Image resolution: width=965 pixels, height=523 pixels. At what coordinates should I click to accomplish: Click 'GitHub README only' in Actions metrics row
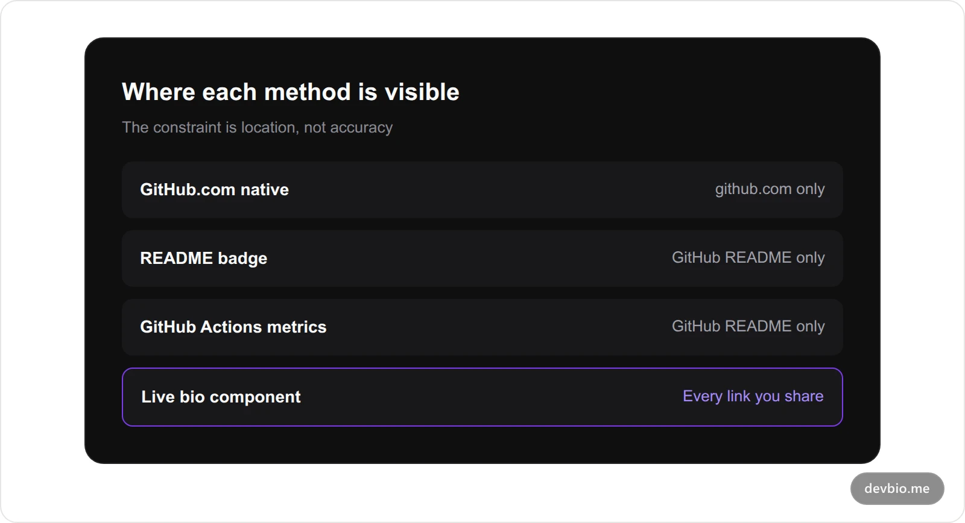(x=748, y=327)
